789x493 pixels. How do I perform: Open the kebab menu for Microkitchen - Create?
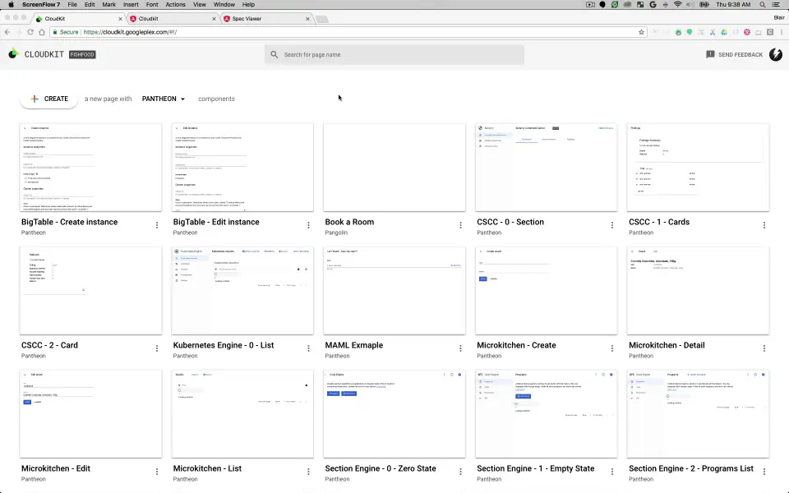(x=612, y=348)
